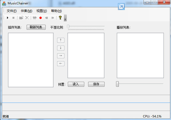This screenshot has width=171, height=120.
Task: Open the 视图(V) menu
Action: tap(42, 11)
